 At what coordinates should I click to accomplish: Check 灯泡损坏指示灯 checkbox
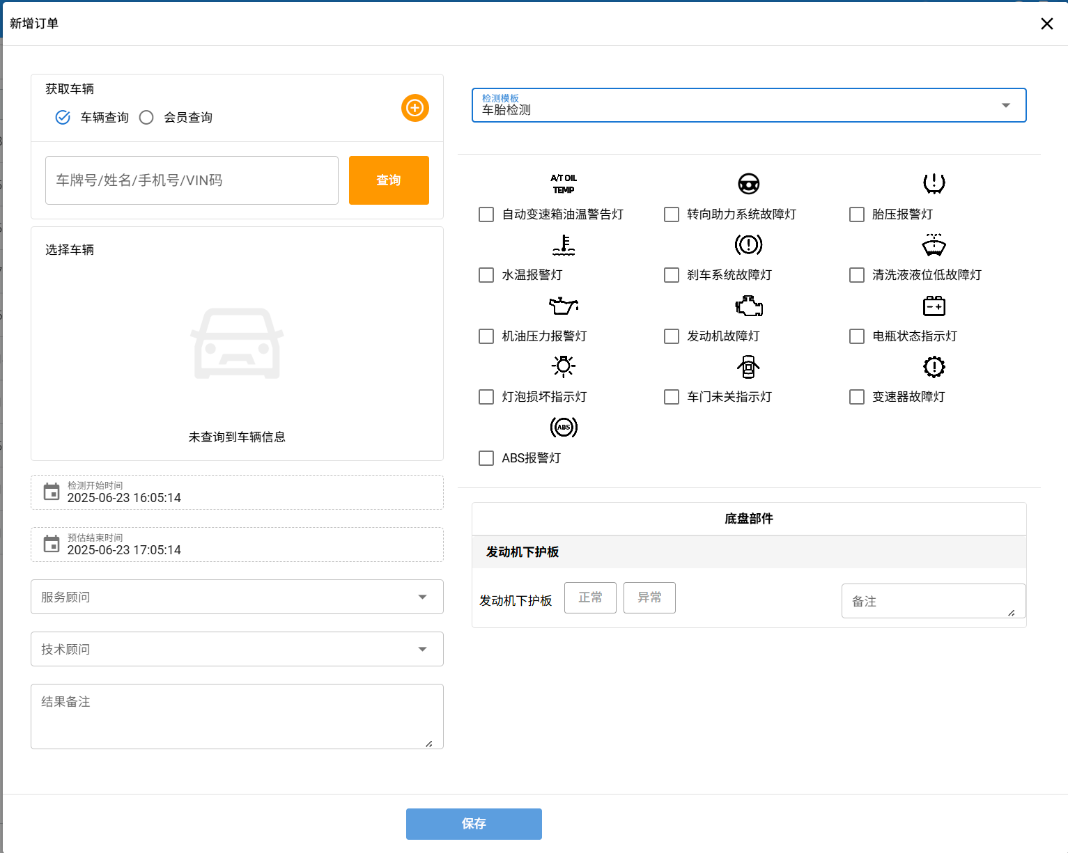tap(486, 397)
